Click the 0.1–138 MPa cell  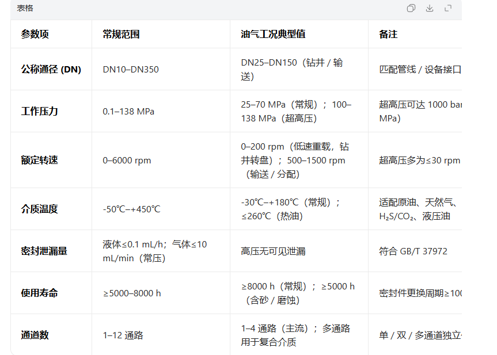coord(128,112)
